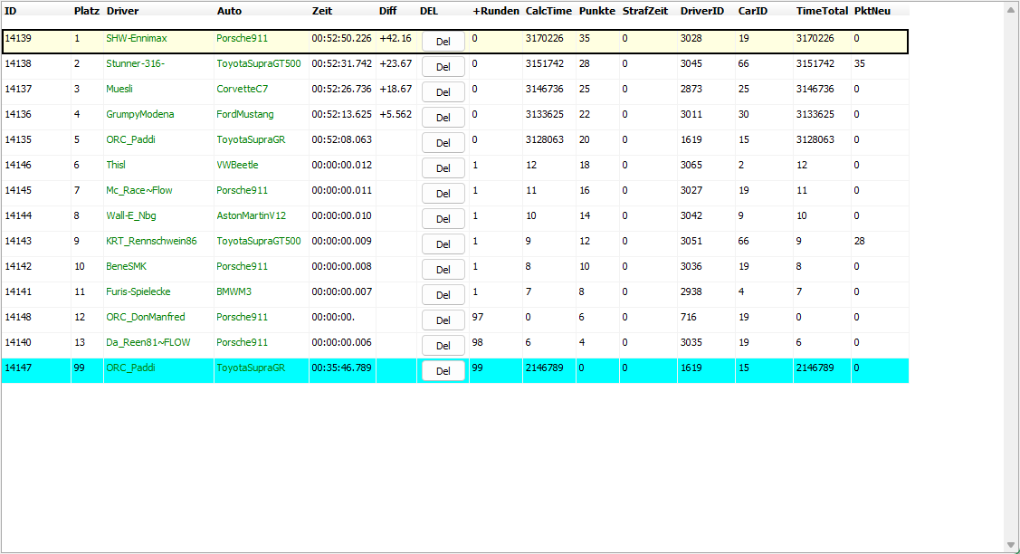Select driver name KRT_Rennschwein86
Screen dimensions: 1020x554
151,242
